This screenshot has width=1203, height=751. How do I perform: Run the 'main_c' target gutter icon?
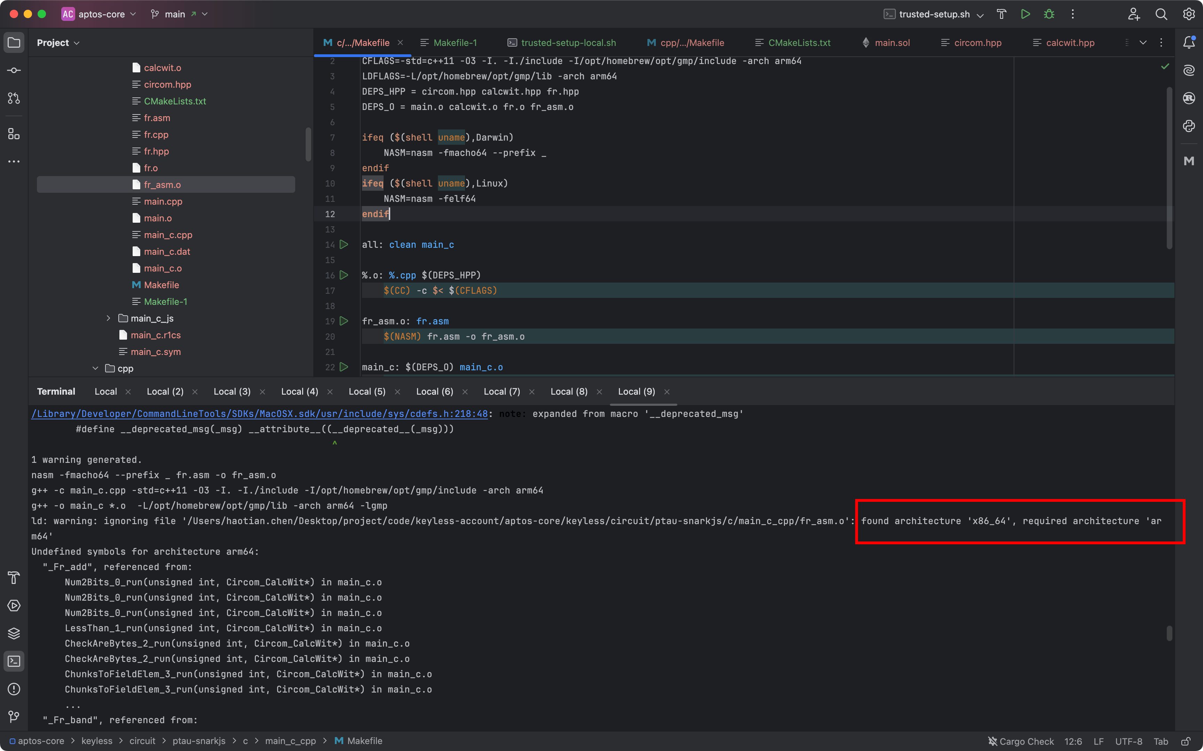click(344, 367)
